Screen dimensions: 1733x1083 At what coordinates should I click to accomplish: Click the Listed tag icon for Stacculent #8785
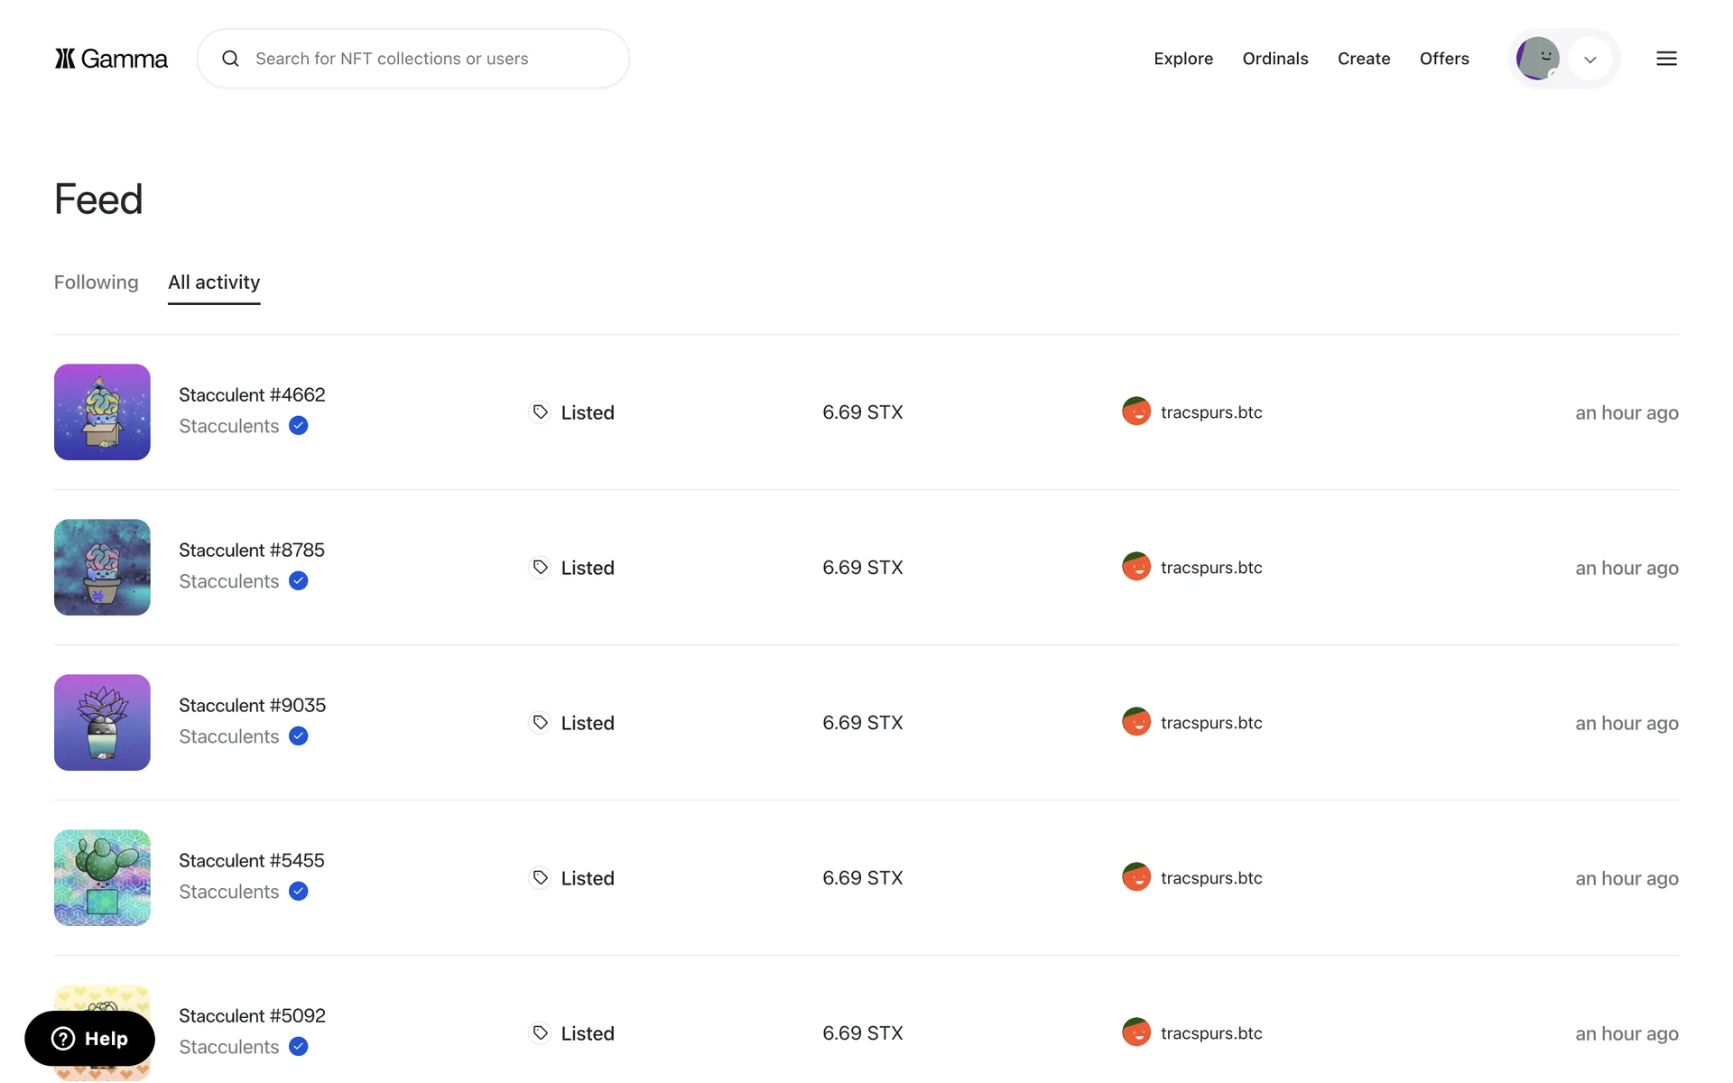[x=540, y=568]
